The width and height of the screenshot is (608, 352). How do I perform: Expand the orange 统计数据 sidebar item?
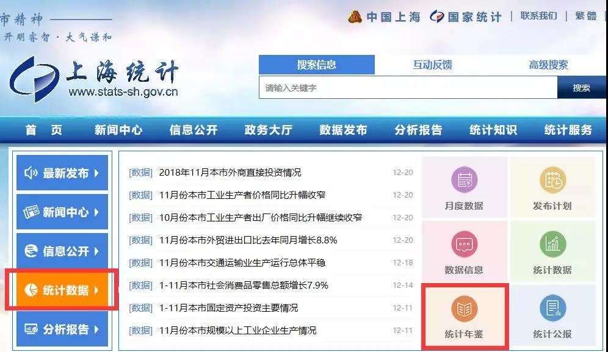[x=62, y=290]
